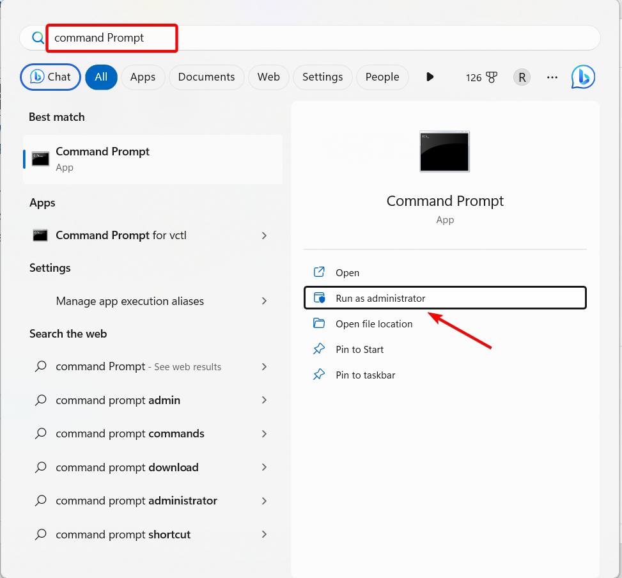Viewport: 622px width, 578px height.
Task: Open 'command Prompt - See web results'
Action: (153, 367)
